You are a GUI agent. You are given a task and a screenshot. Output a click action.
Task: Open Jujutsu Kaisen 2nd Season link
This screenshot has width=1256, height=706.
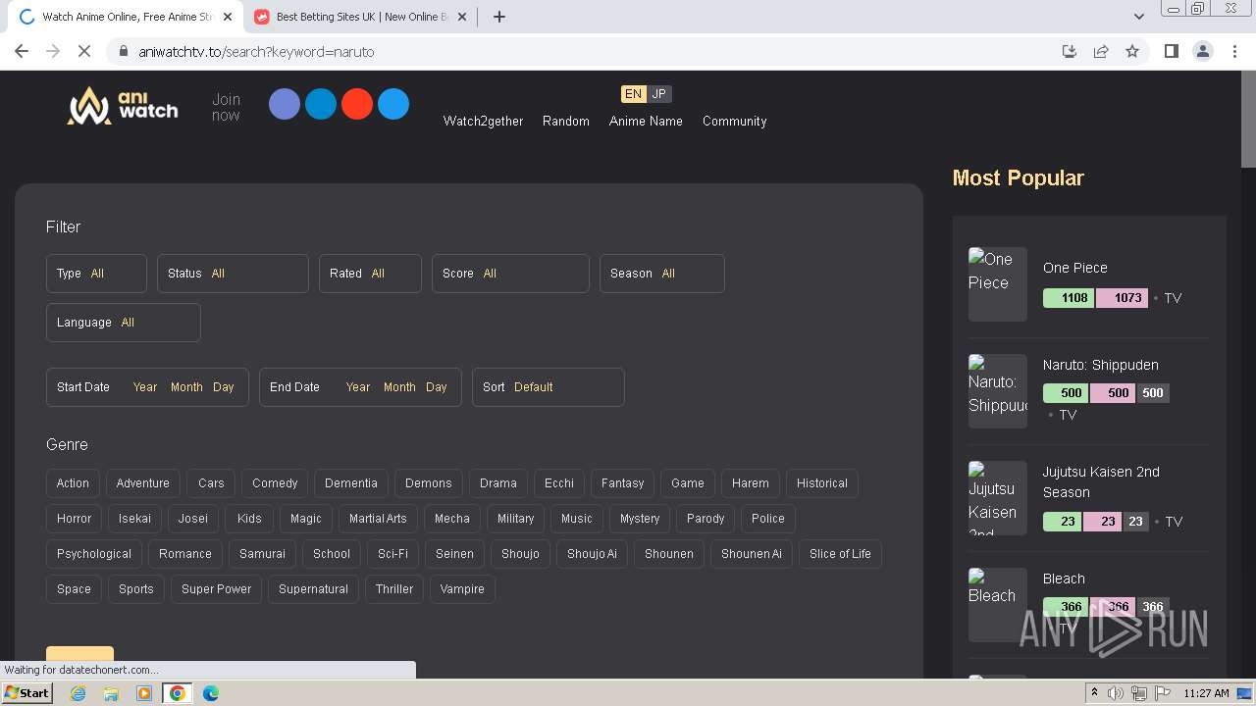click(1101, 482)
